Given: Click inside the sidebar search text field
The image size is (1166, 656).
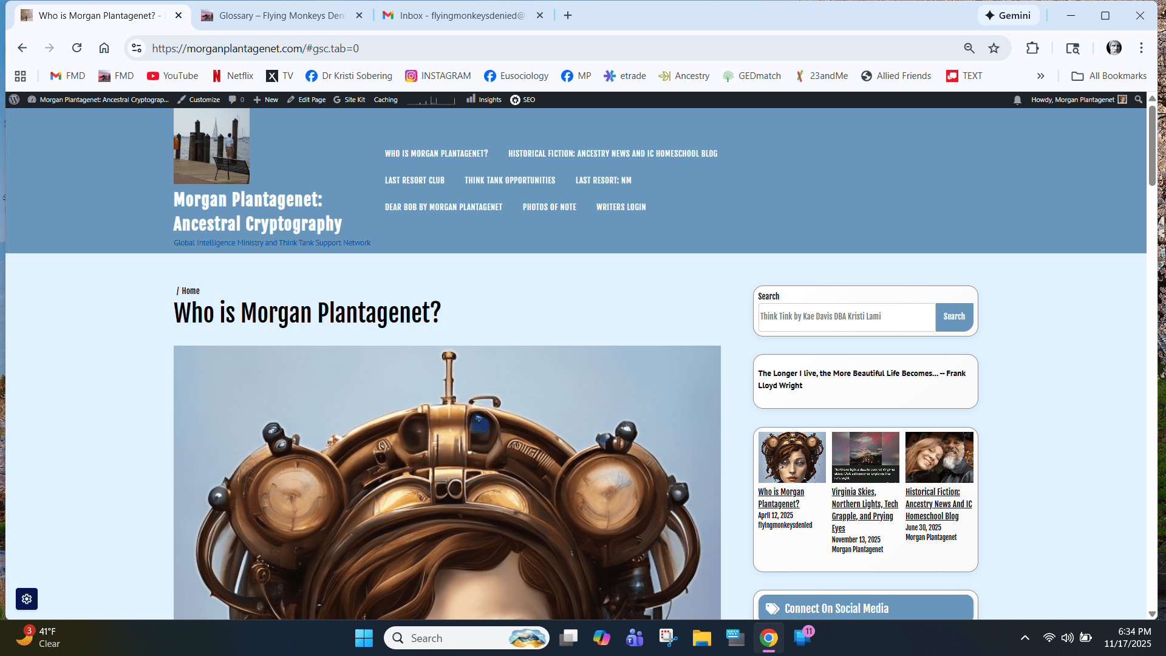Looking at the screenshot, I should click(846, 316).
